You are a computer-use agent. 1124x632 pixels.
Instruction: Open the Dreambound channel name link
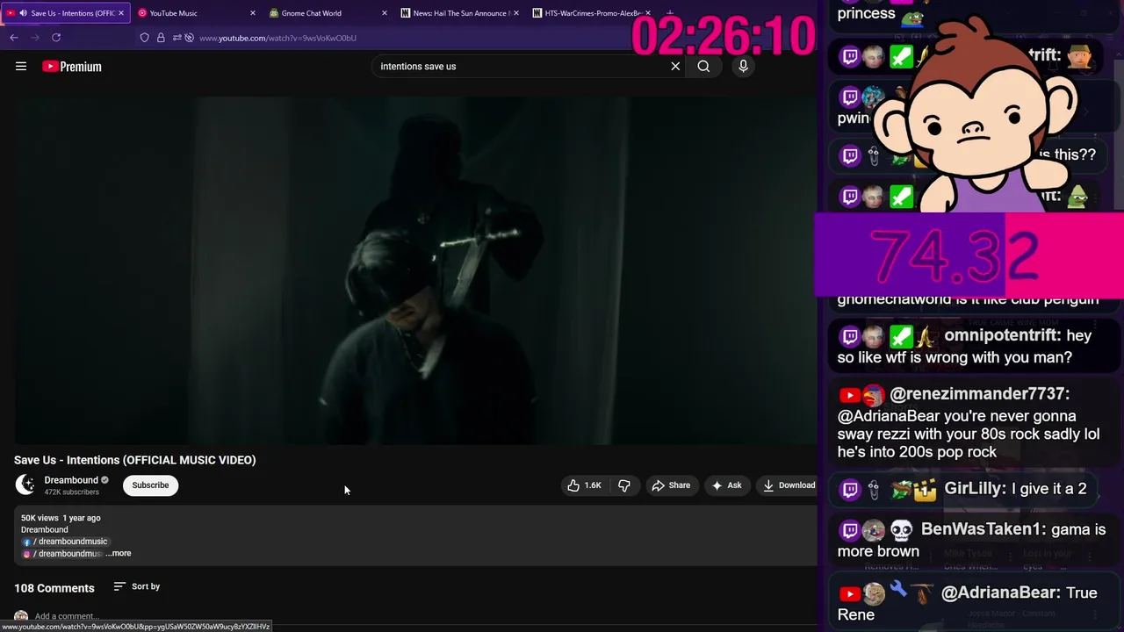[x=71, y=480]
